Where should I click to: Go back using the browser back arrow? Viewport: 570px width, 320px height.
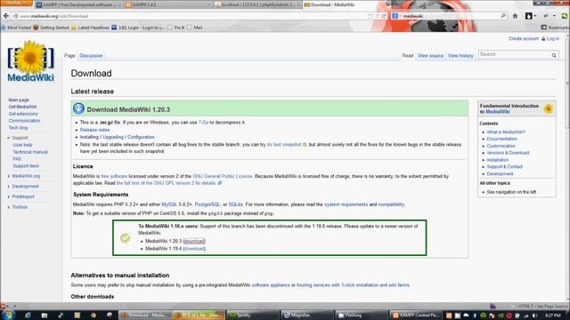[6, 16]
